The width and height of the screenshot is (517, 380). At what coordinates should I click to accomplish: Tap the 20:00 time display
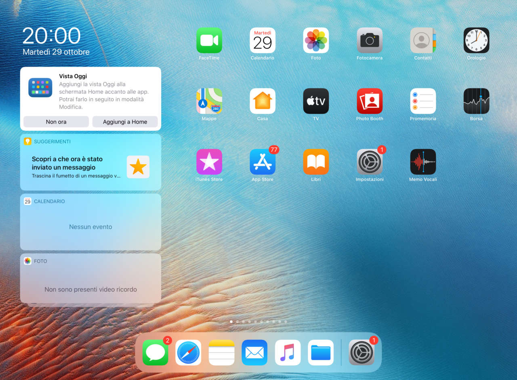(52, 36)
